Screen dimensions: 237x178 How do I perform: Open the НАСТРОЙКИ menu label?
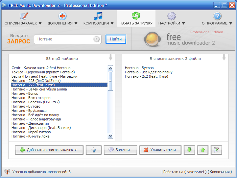(x=169, y=23)
